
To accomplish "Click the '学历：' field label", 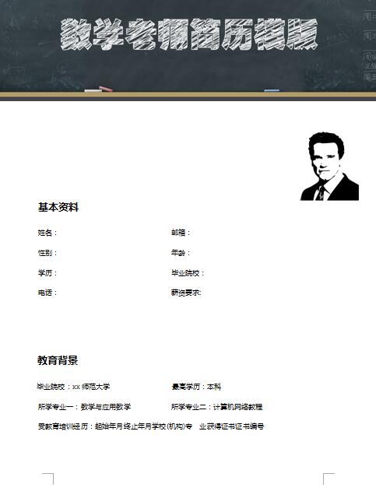I will (47, 273).
